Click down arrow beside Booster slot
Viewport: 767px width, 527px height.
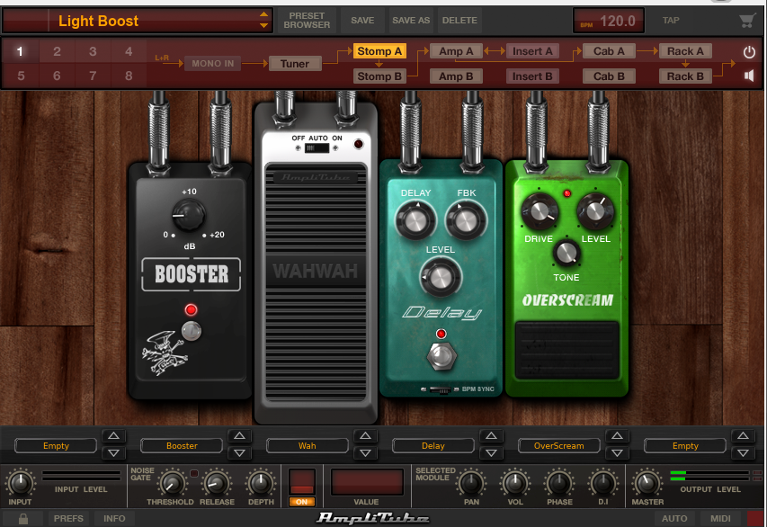click(x=239, y=453)
